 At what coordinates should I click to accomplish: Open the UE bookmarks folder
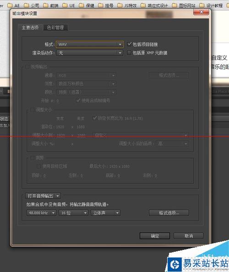click(x=69, y=6)
